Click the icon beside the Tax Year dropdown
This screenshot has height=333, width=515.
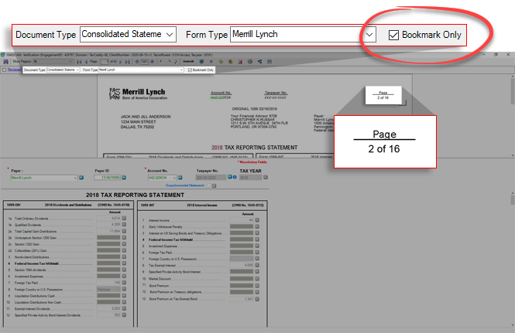(x=266, y=177)
